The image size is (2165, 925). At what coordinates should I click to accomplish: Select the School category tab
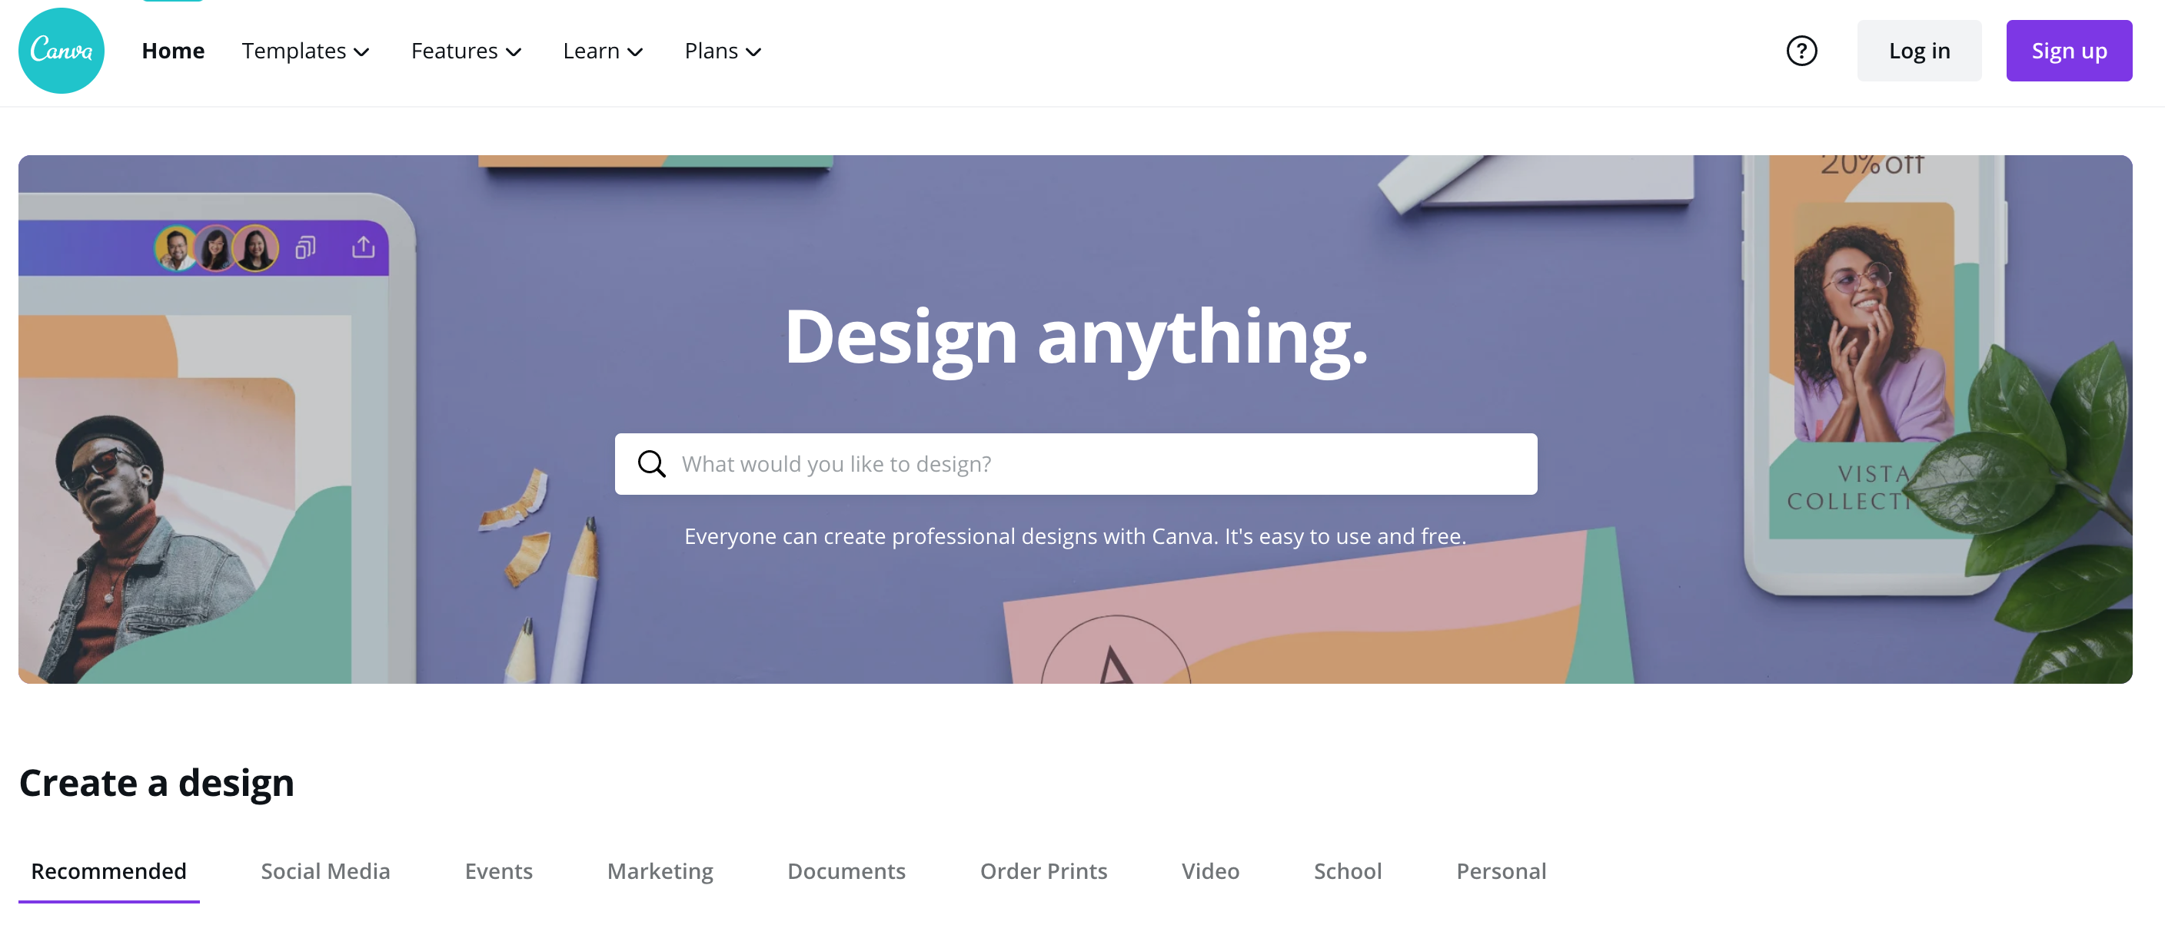[1348, 870]
